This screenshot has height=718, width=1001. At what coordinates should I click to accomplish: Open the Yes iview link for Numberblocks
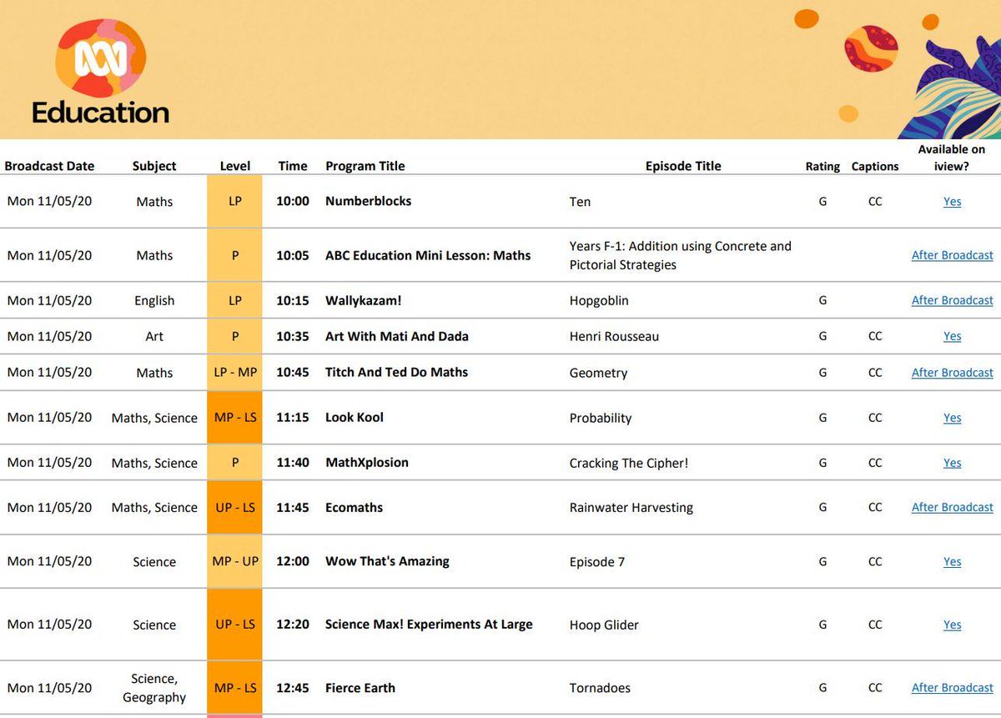(952, 201)
